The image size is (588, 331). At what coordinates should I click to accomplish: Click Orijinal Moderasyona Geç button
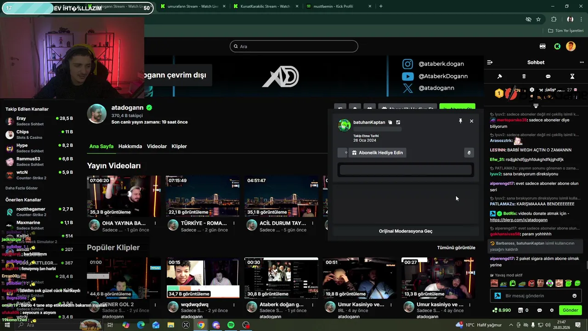pyautogui.click(x=406, y=231)
